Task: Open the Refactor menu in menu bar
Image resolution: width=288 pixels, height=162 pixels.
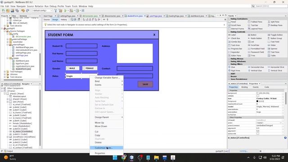Action: (39, 6)
